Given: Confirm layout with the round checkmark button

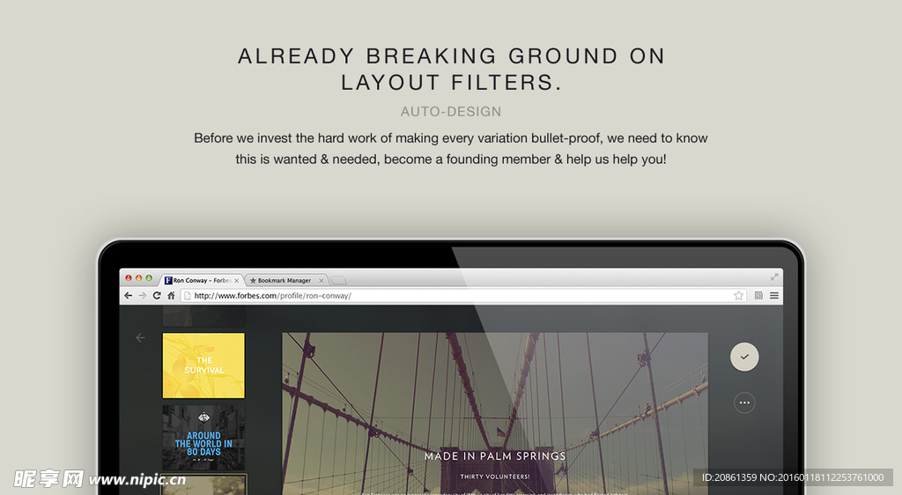Looking at the screenshot, I should click(x=744, y=357).
